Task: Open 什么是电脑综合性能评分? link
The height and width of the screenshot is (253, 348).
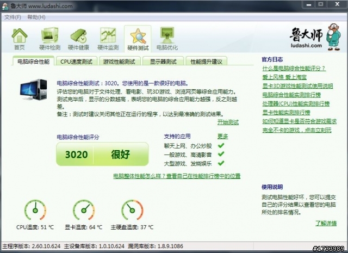Action: 294,68
